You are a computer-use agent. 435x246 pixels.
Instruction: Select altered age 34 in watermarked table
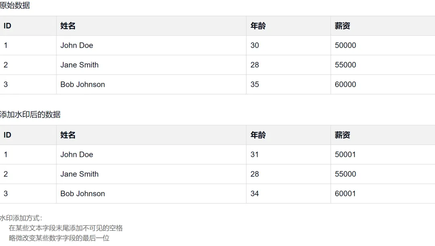255,193
